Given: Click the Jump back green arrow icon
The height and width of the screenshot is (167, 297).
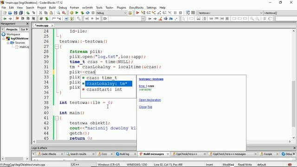Looking at the screenshot, I should (x=5, y=19).
